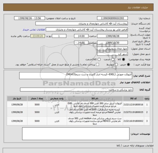Click the need date 1399/08/28 in row 2
The height and width of the screenshot is (153, 158).
coord(17,112)
